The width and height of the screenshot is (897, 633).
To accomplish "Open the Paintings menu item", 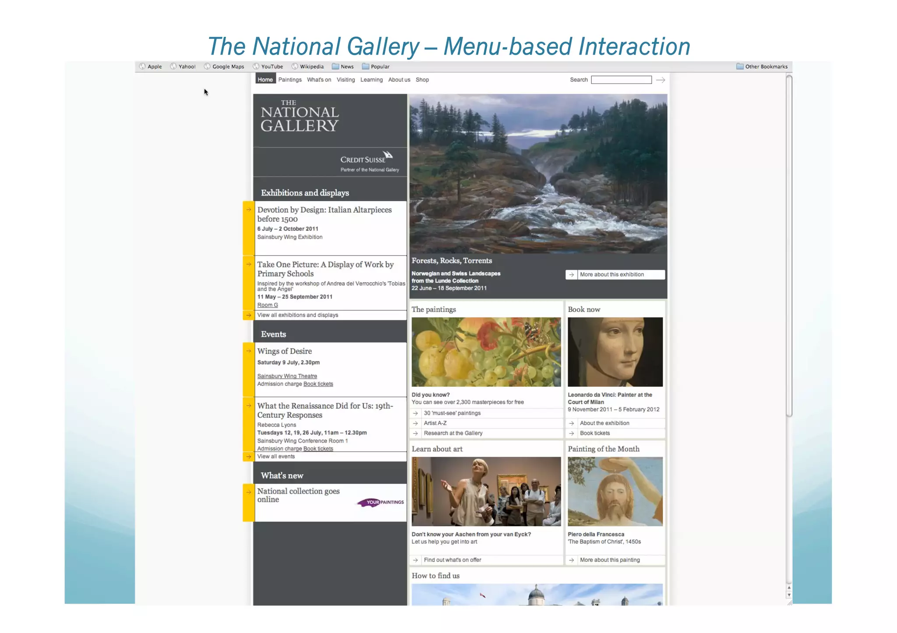I will (x=290, y=80).
